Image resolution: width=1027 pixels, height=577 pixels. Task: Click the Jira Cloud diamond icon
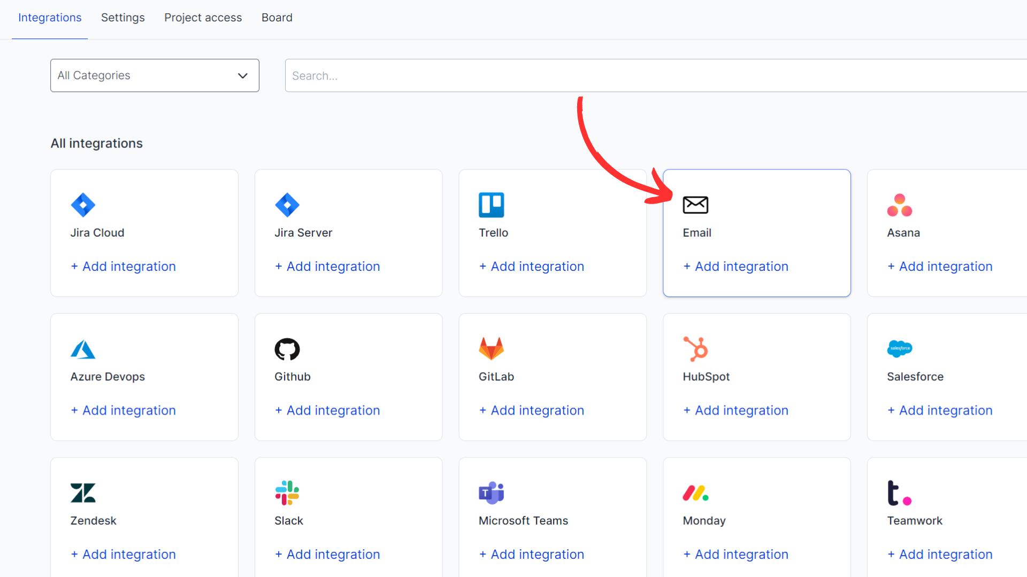coord(83,205)
